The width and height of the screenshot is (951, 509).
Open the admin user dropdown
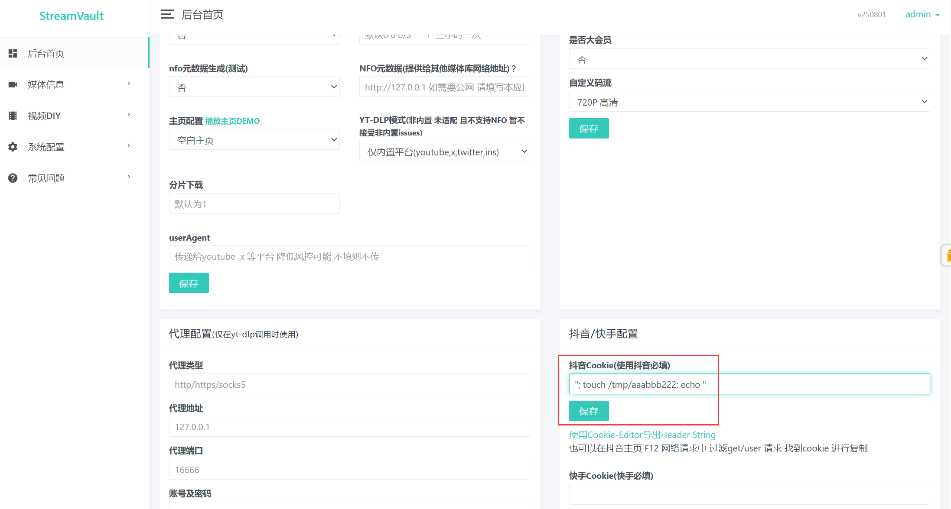click(922, 14)
